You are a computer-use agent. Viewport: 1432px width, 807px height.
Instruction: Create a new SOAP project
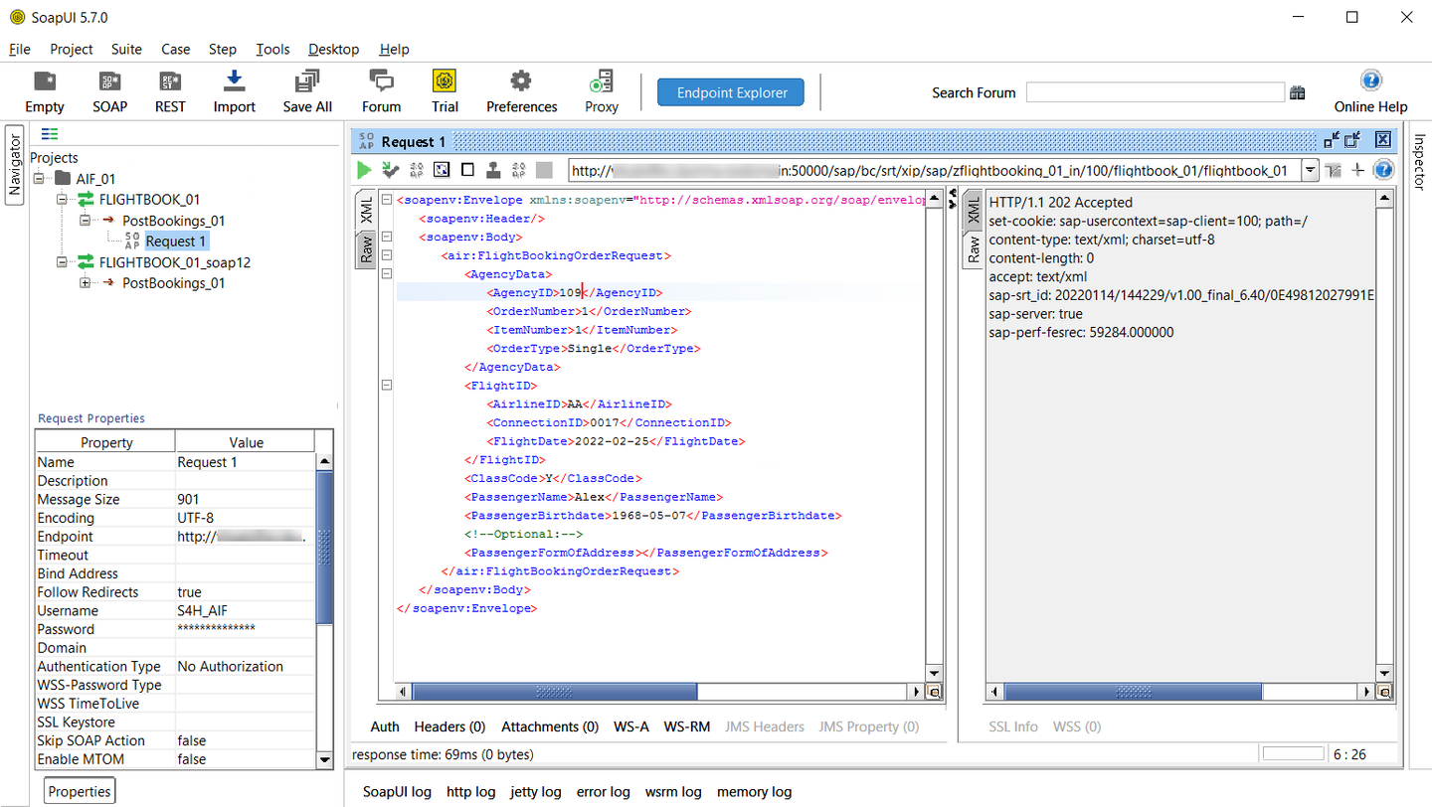109,82
